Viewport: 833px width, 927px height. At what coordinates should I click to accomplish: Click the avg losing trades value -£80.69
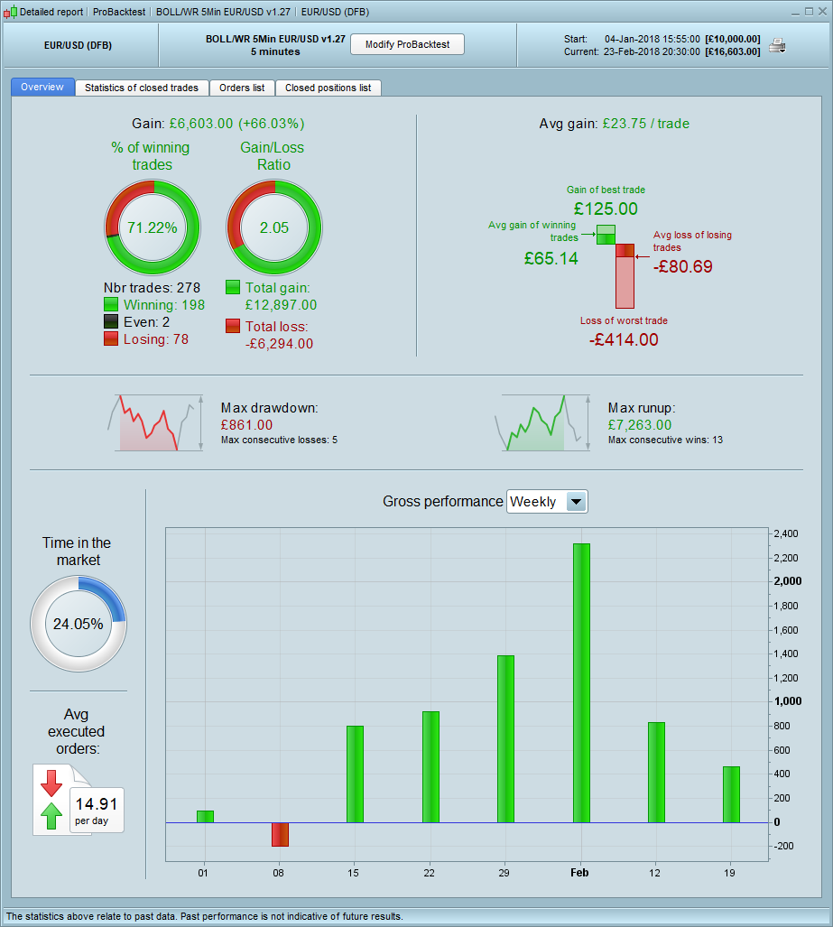(x=683, y=266)
